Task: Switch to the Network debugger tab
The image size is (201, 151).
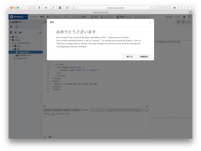Action: 67,110
